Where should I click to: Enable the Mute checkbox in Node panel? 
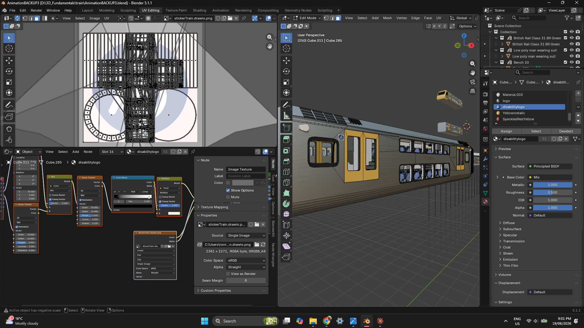tap(228, 197)
